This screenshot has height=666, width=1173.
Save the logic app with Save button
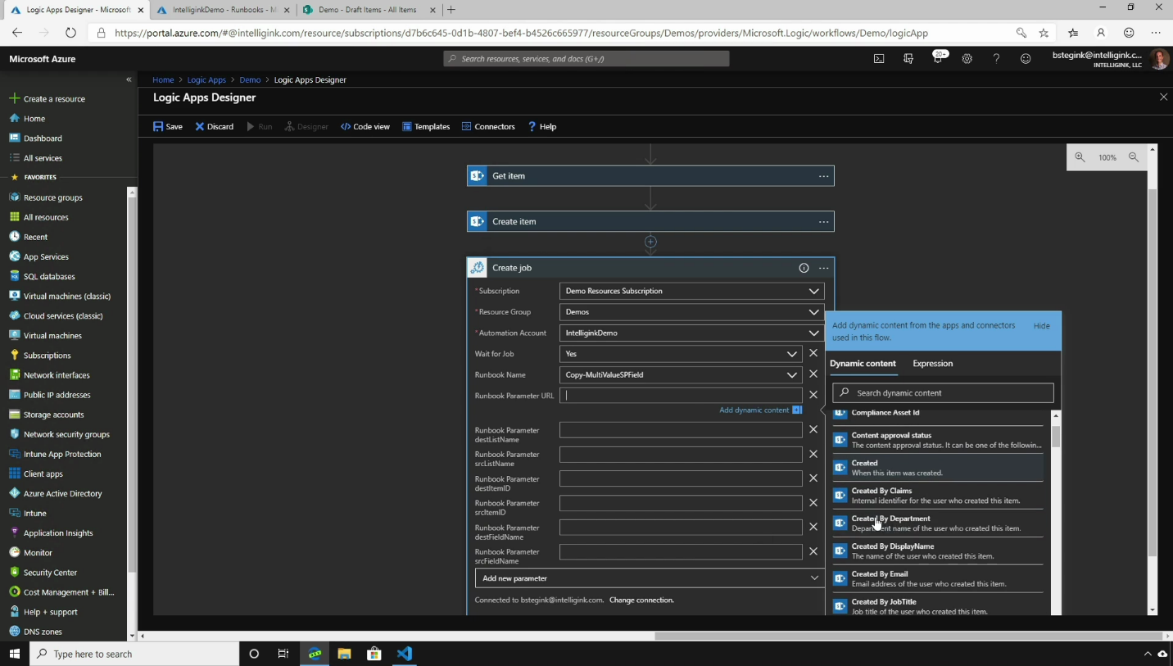[168, 127]
